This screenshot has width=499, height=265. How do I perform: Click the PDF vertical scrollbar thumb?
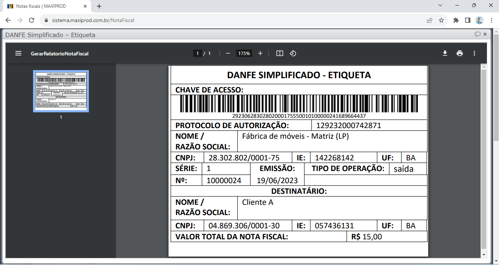[484, 160]
